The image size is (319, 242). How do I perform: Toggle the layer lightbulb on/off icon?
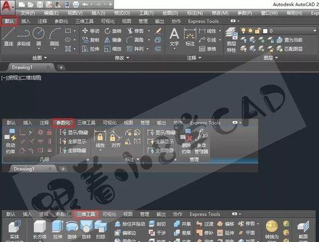point(243,31)
